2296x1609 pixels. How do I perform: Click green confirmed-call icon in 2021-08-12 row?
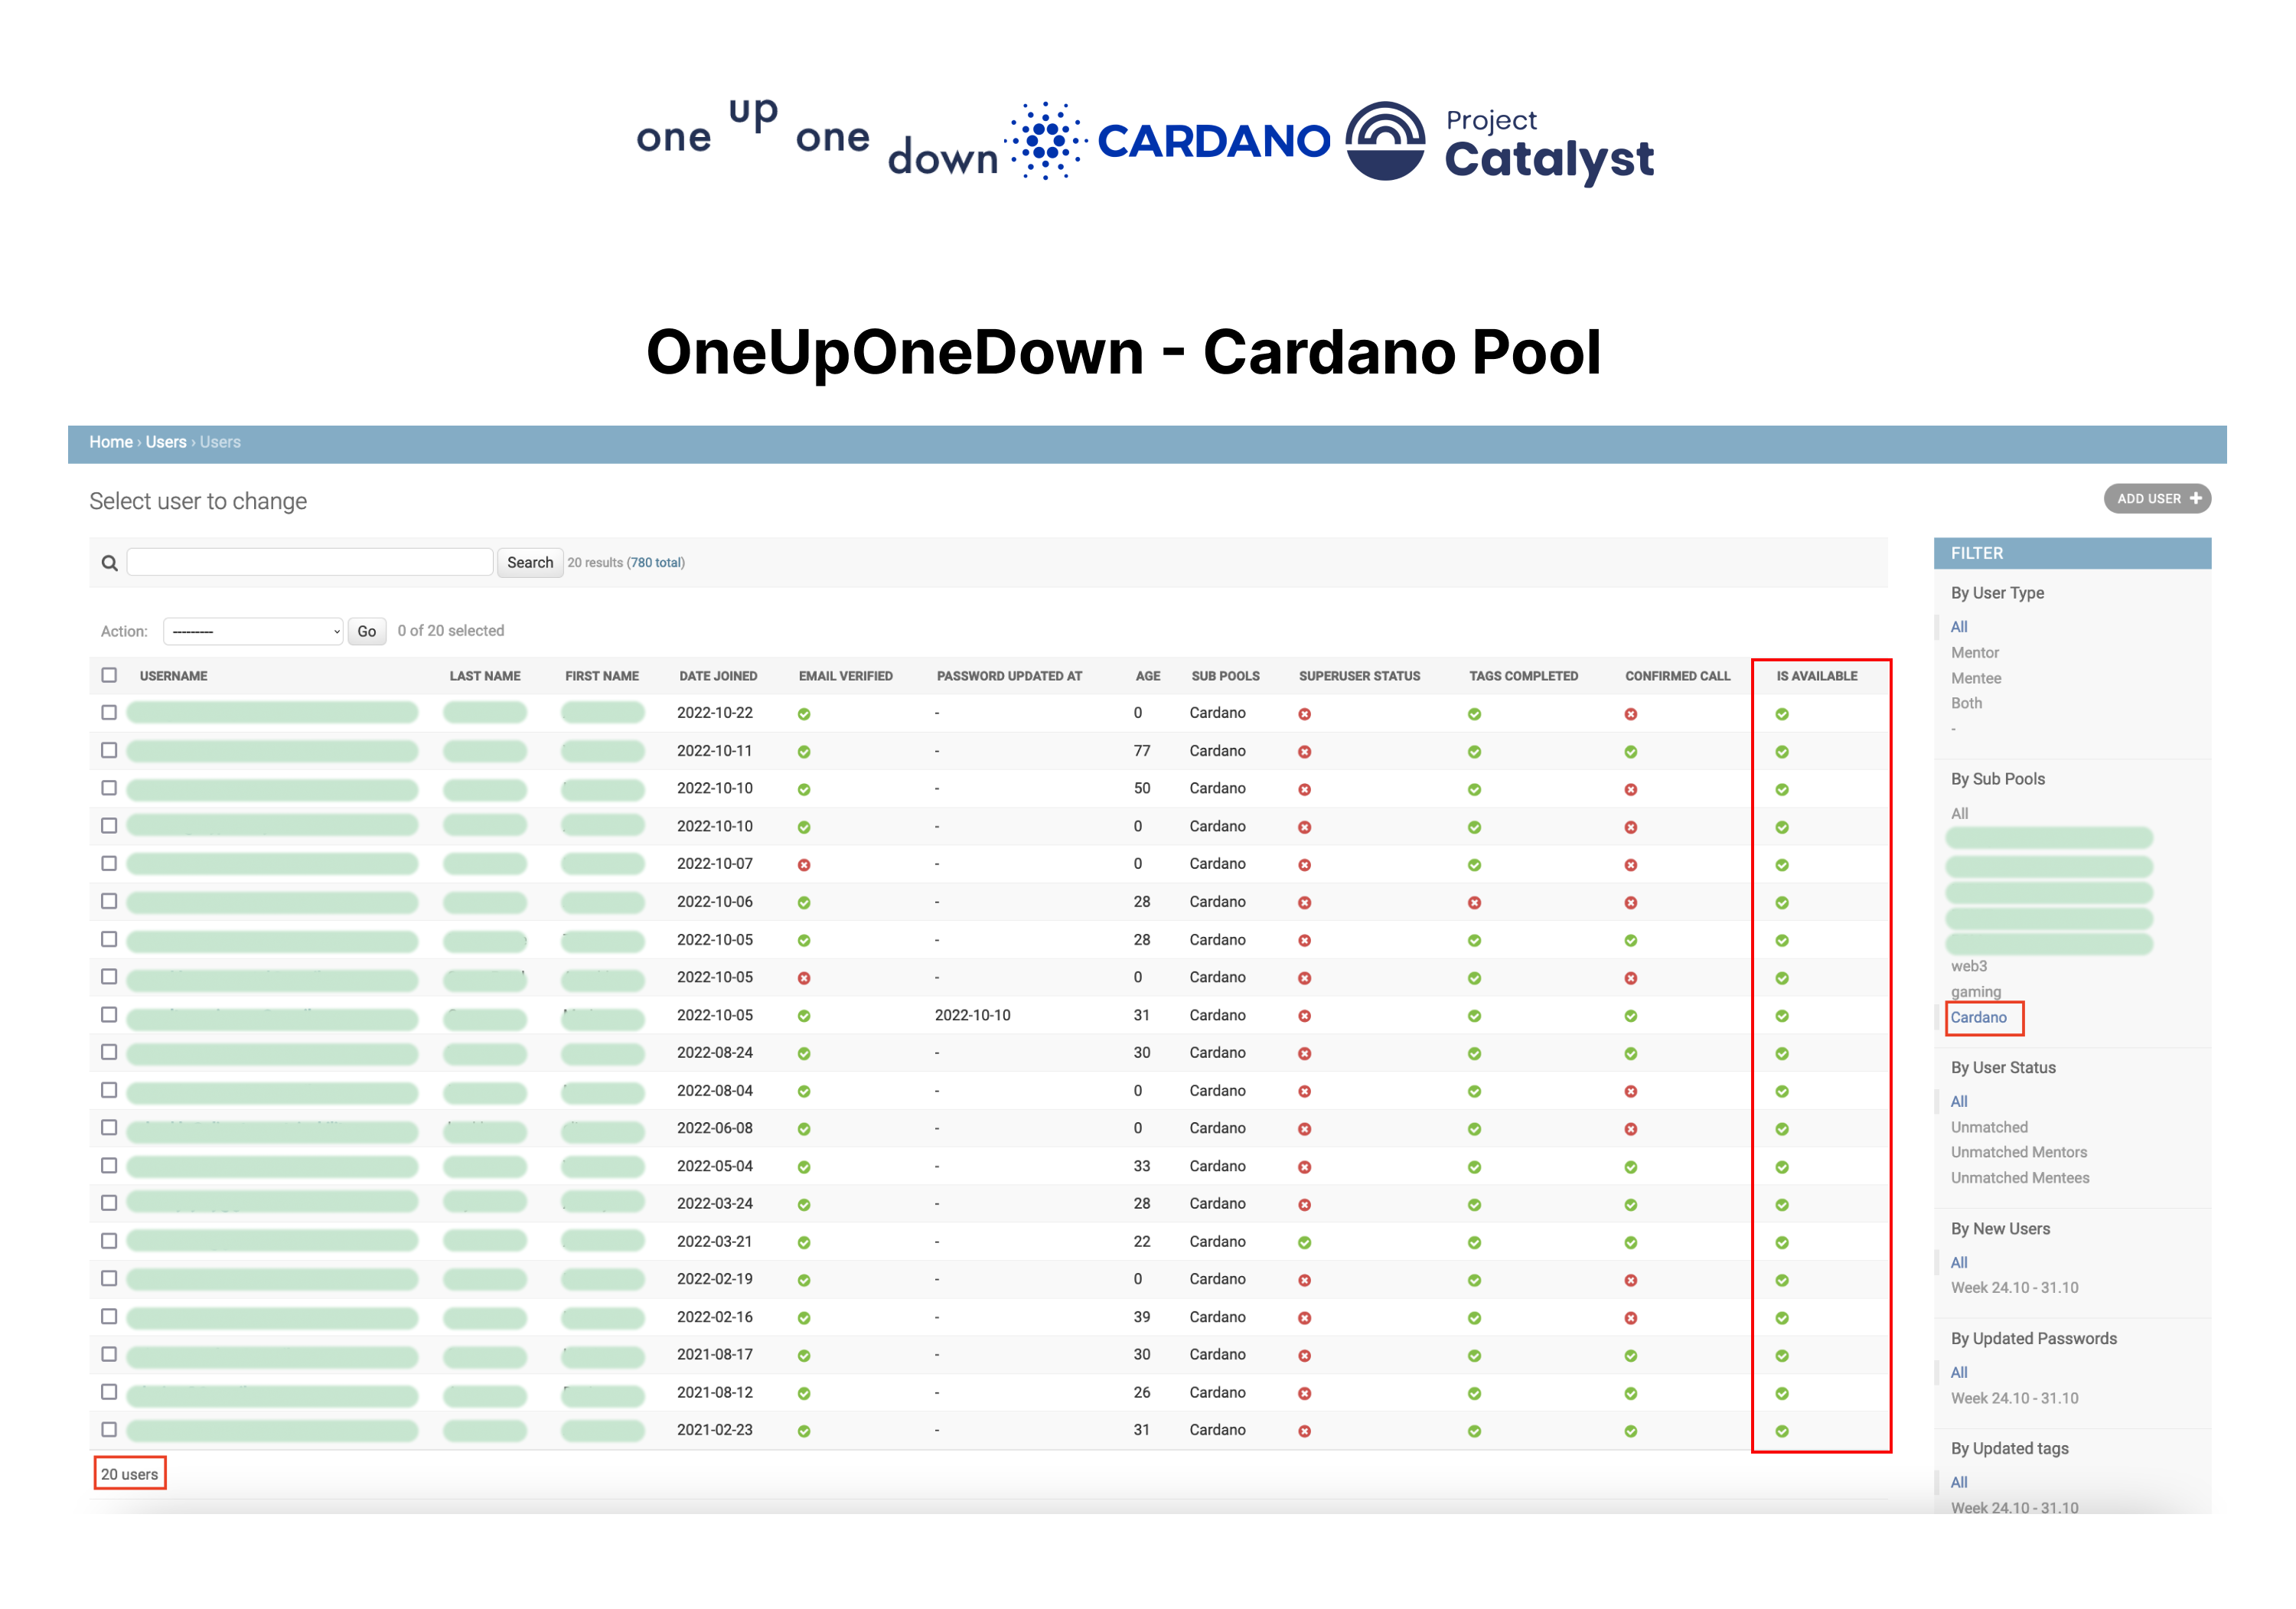(x=1631, y=1393)
